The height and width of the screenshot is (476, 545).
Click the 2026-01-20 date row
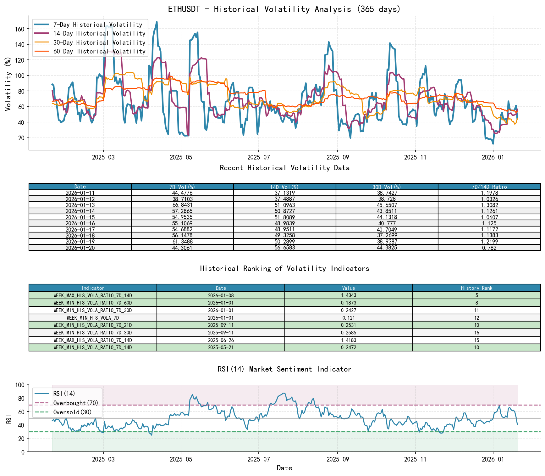(80, 248)
